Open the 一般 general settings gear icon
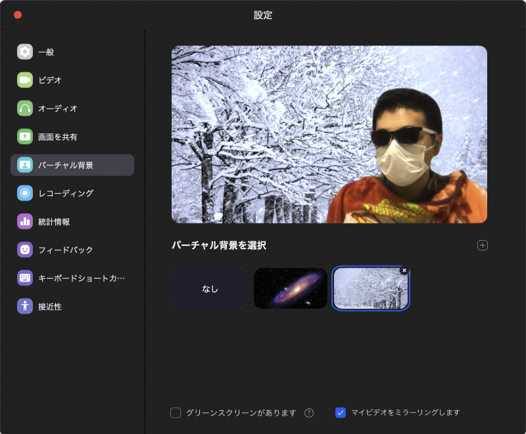Viewport: 526px width, 434px height. pos(25,52)
